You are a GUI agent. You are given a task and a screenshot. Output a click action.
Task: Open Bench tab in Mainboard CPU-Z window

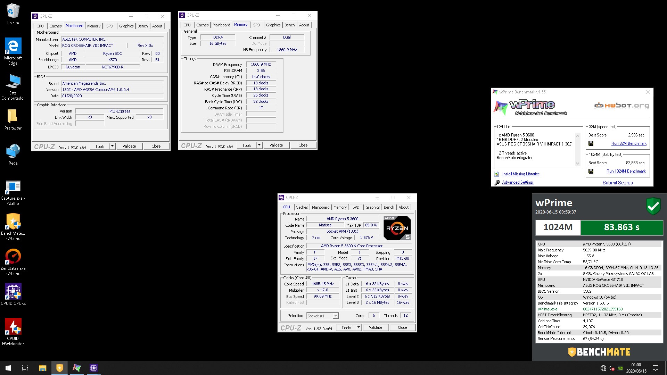142,26
